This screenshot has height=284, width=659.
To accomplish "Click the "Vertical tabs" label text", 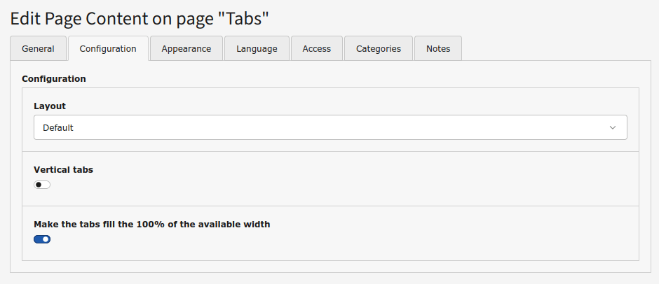I will 63,170.
